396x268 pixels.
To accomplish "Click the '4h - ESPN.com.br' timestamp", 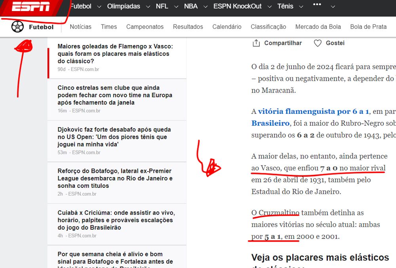I will [x=77, y=236].
